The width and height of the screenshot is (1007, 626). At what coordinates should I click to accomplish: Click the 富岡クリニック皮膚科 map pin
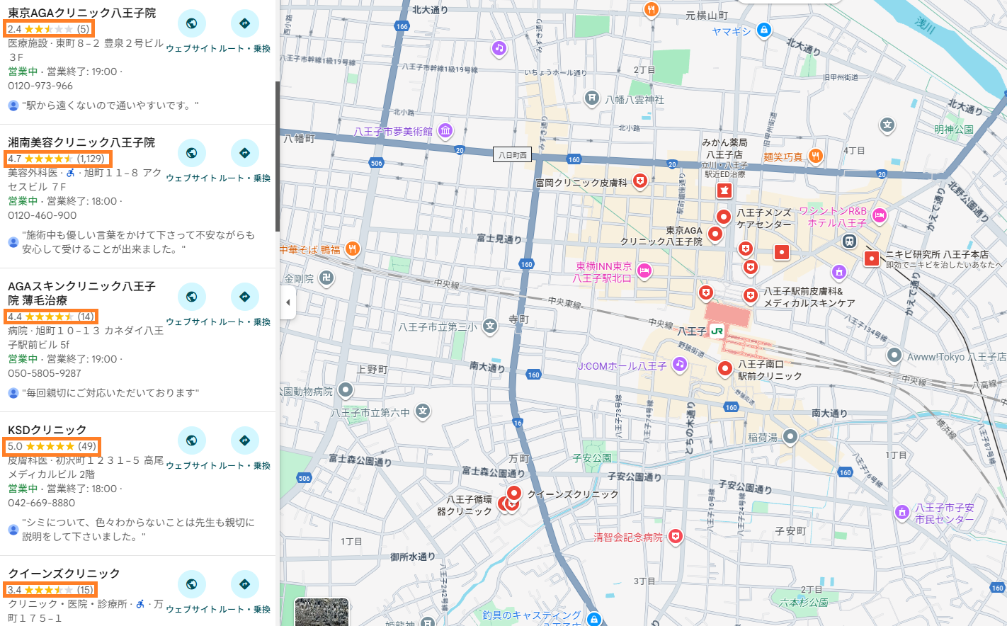tap(640, 181)
